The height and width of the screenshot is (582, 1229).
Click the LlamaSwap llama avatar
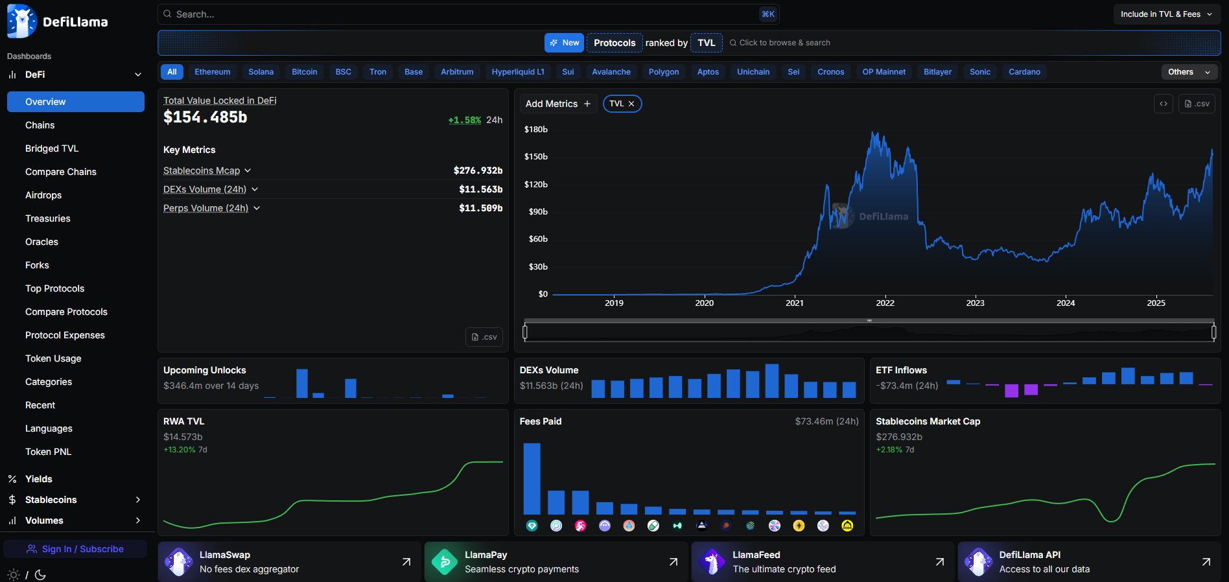(178, 562)
